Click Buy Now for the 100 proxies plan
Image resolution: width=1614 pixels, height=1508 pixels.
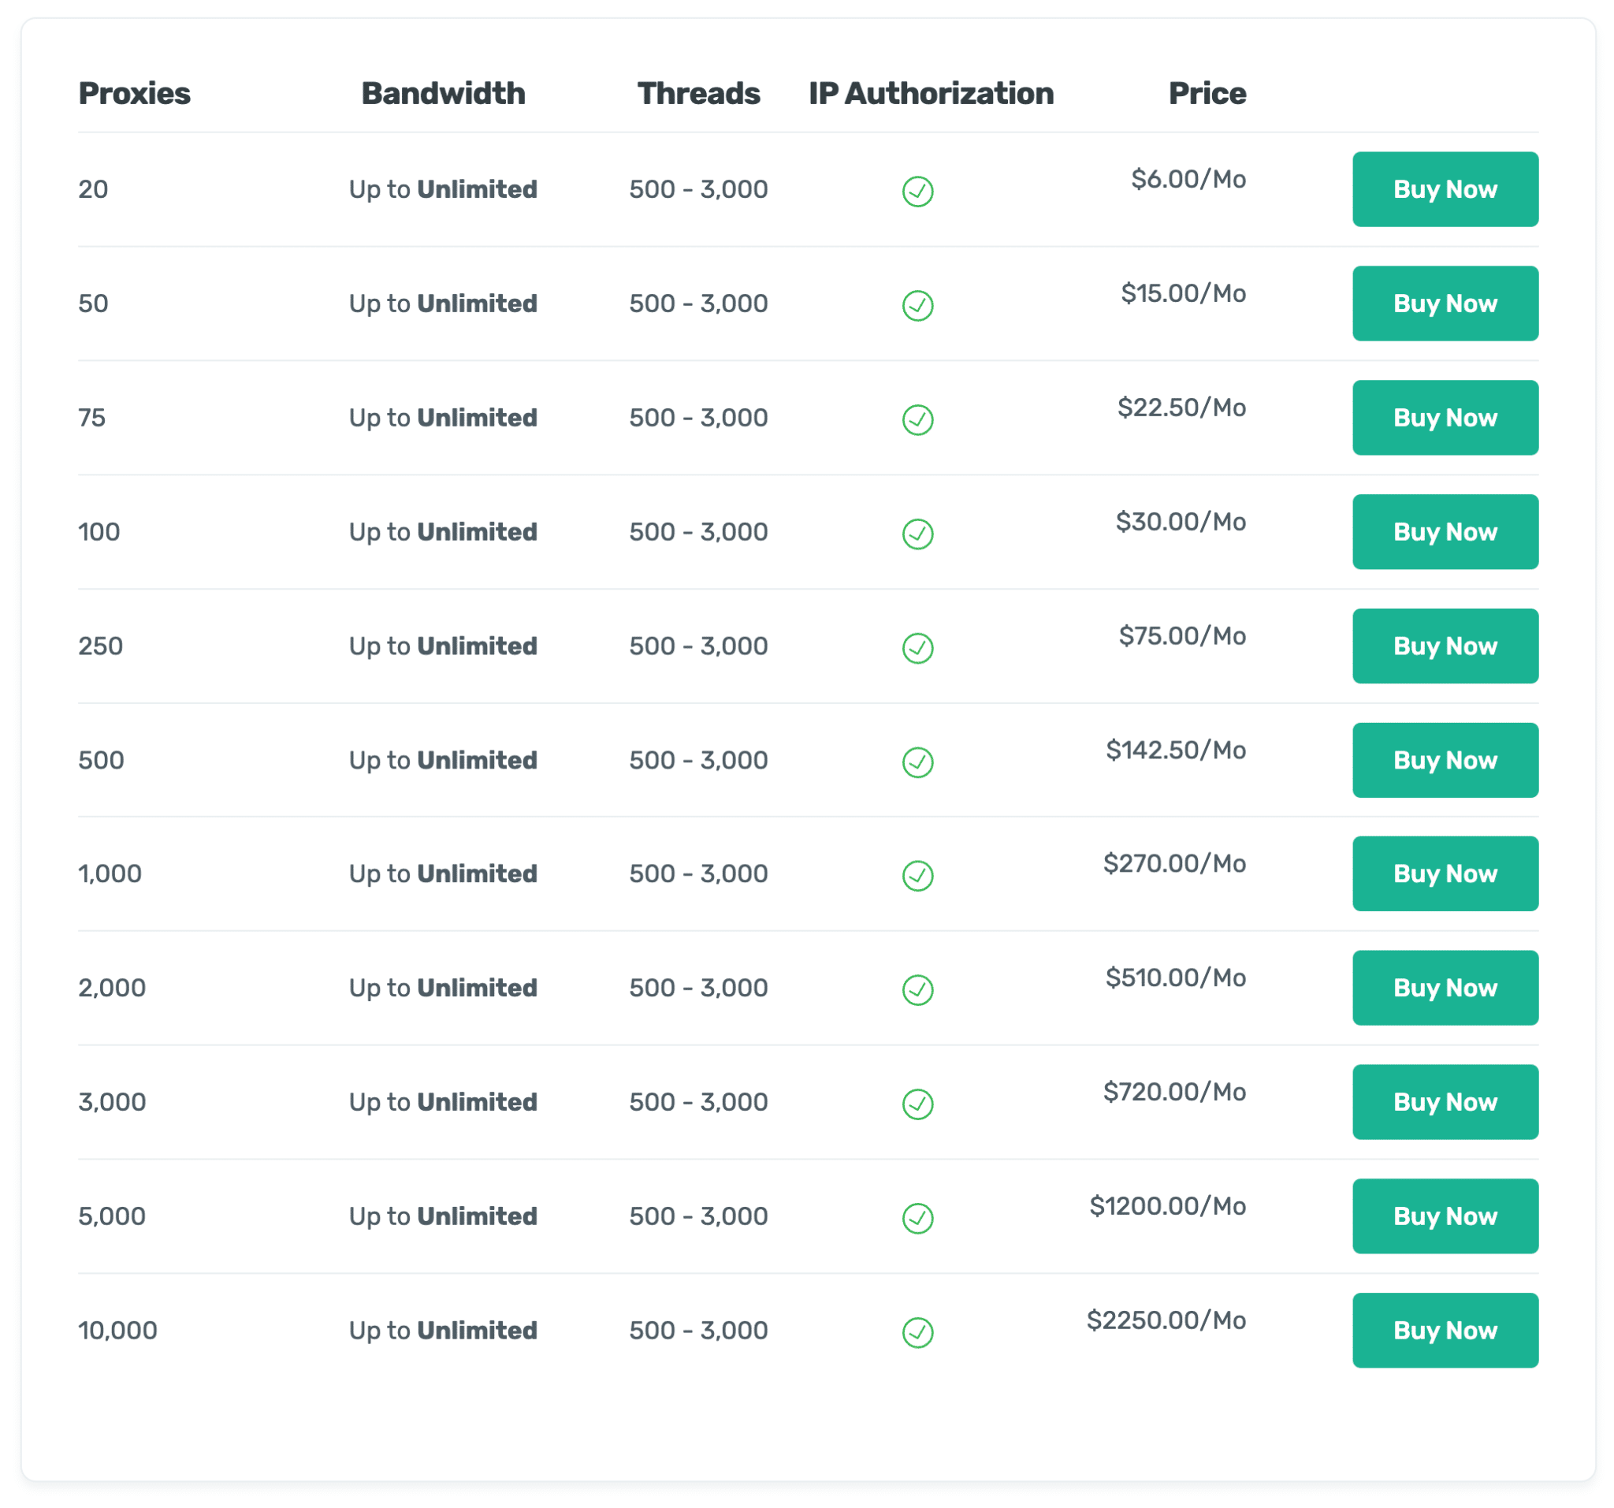[x=1445, y=532]
